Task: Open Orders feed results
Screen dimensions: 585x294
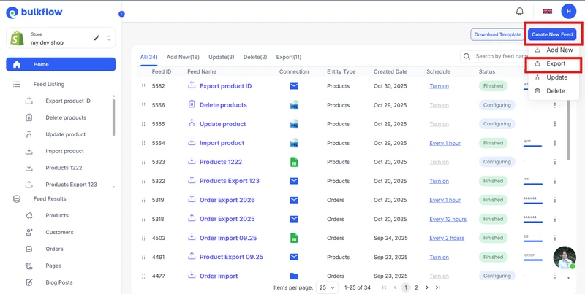Action: coord(54,249)
